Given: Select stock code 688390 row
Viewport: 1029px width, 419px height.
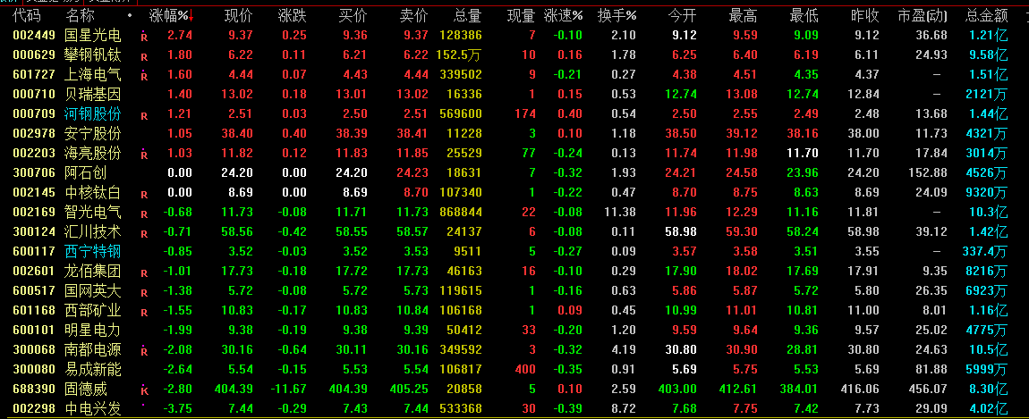Looking at the screenshot, I should coord(27,389).
